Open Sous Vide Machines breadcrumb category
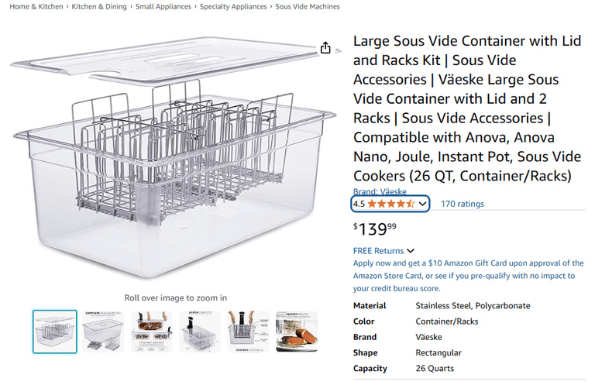The height and width of the screenshot is (385, 595). tap(308, 6)
